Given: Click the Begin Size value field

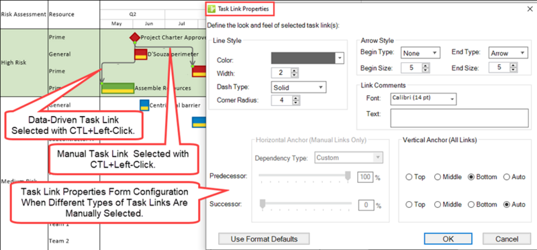Looking at the screenshot, I should coord(412,68).
